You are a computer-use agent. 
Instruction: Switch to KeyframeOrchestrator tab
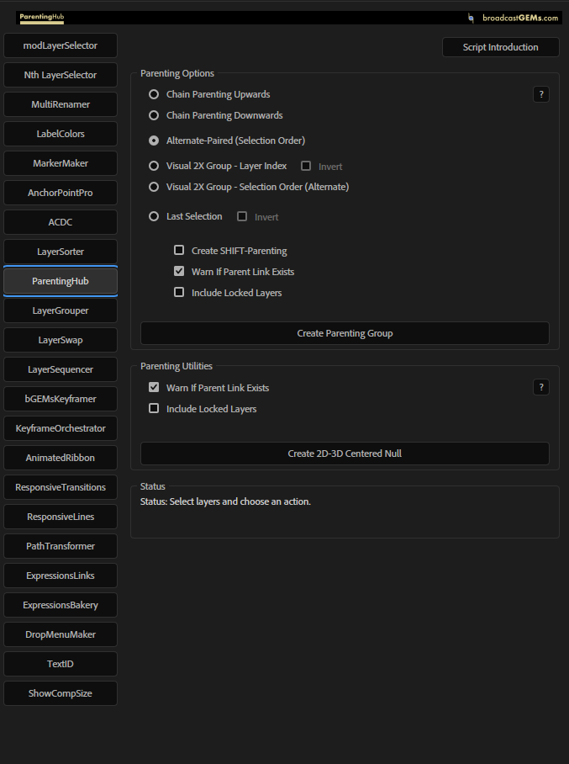click(61, 428)
